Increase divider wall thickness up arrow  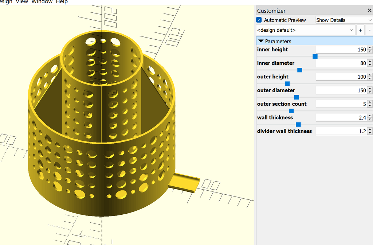tap(370, 129)
